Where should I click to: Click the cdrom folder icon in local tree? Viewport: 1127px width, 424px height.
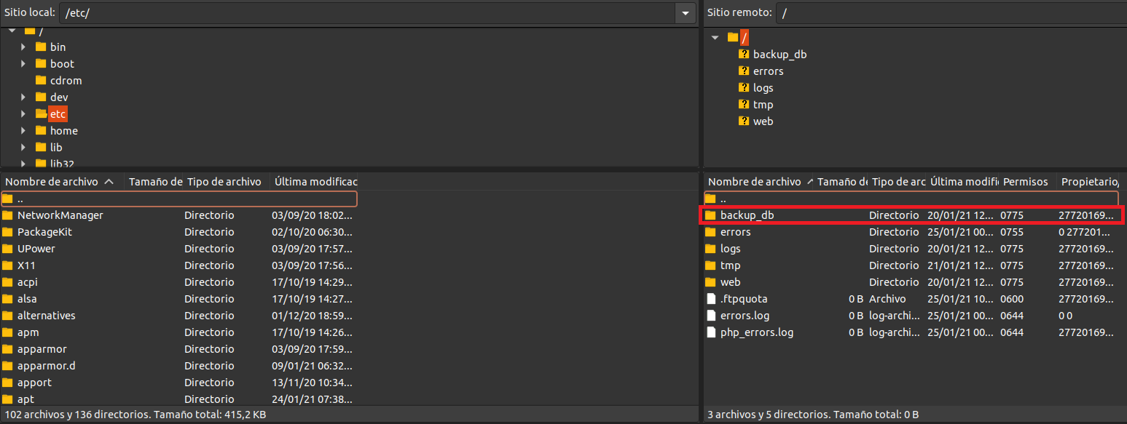pos(41,81)
